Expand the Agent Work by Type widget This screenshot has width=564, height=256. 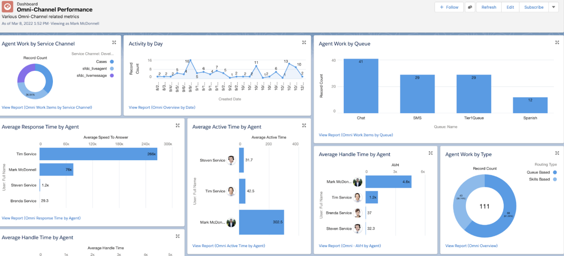pos(557,153)
